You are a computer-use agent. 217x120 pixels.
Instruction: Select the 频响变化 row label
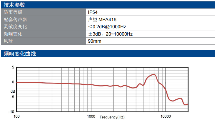coord(13,34)
